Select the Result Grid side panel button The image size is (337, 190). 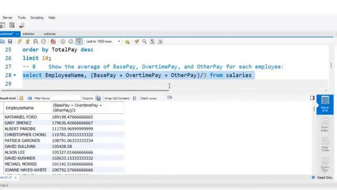[325, 104]
